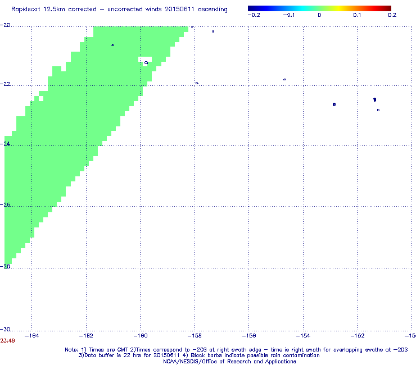Viewport: 416px width, 365px height.
Task: Click the -0.2 label on color scale
Action: (x=254, y=15)
